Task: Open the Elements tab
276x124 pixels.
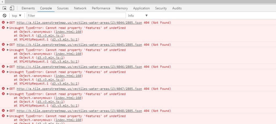Action: coord(28,8)
